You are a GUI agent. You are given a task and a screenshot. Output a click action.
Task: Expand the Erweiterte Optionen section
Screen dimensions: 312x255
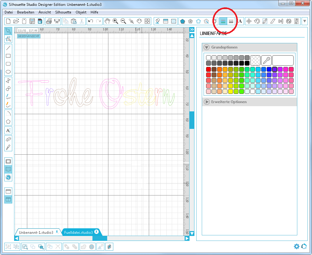pyautogui.click(x=207, y=102)
